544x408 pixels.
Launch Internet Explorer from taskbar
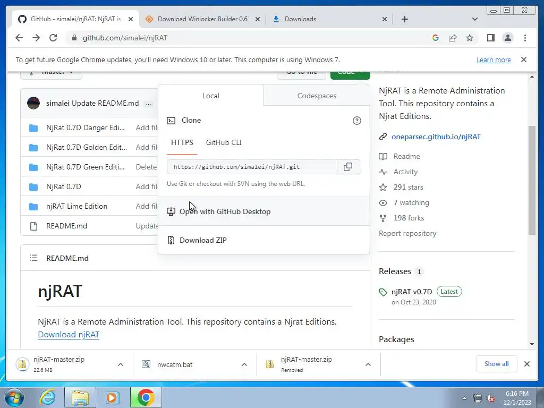(47, 397)
